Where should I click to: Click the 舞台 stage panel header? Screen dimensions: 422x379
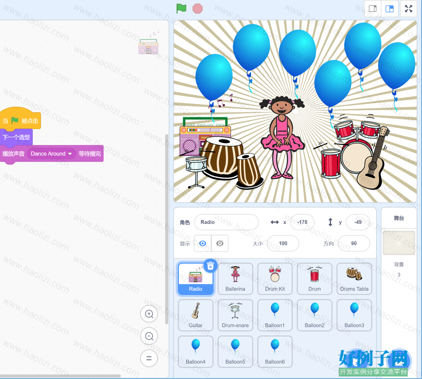coord(399,218)
